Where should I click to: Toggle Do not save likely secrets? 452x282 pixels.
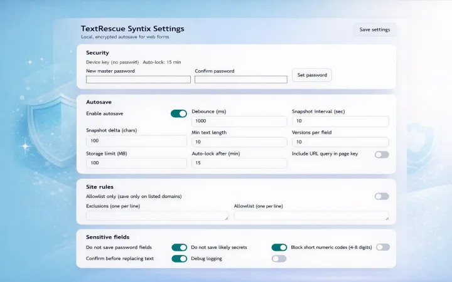(279, 248)
